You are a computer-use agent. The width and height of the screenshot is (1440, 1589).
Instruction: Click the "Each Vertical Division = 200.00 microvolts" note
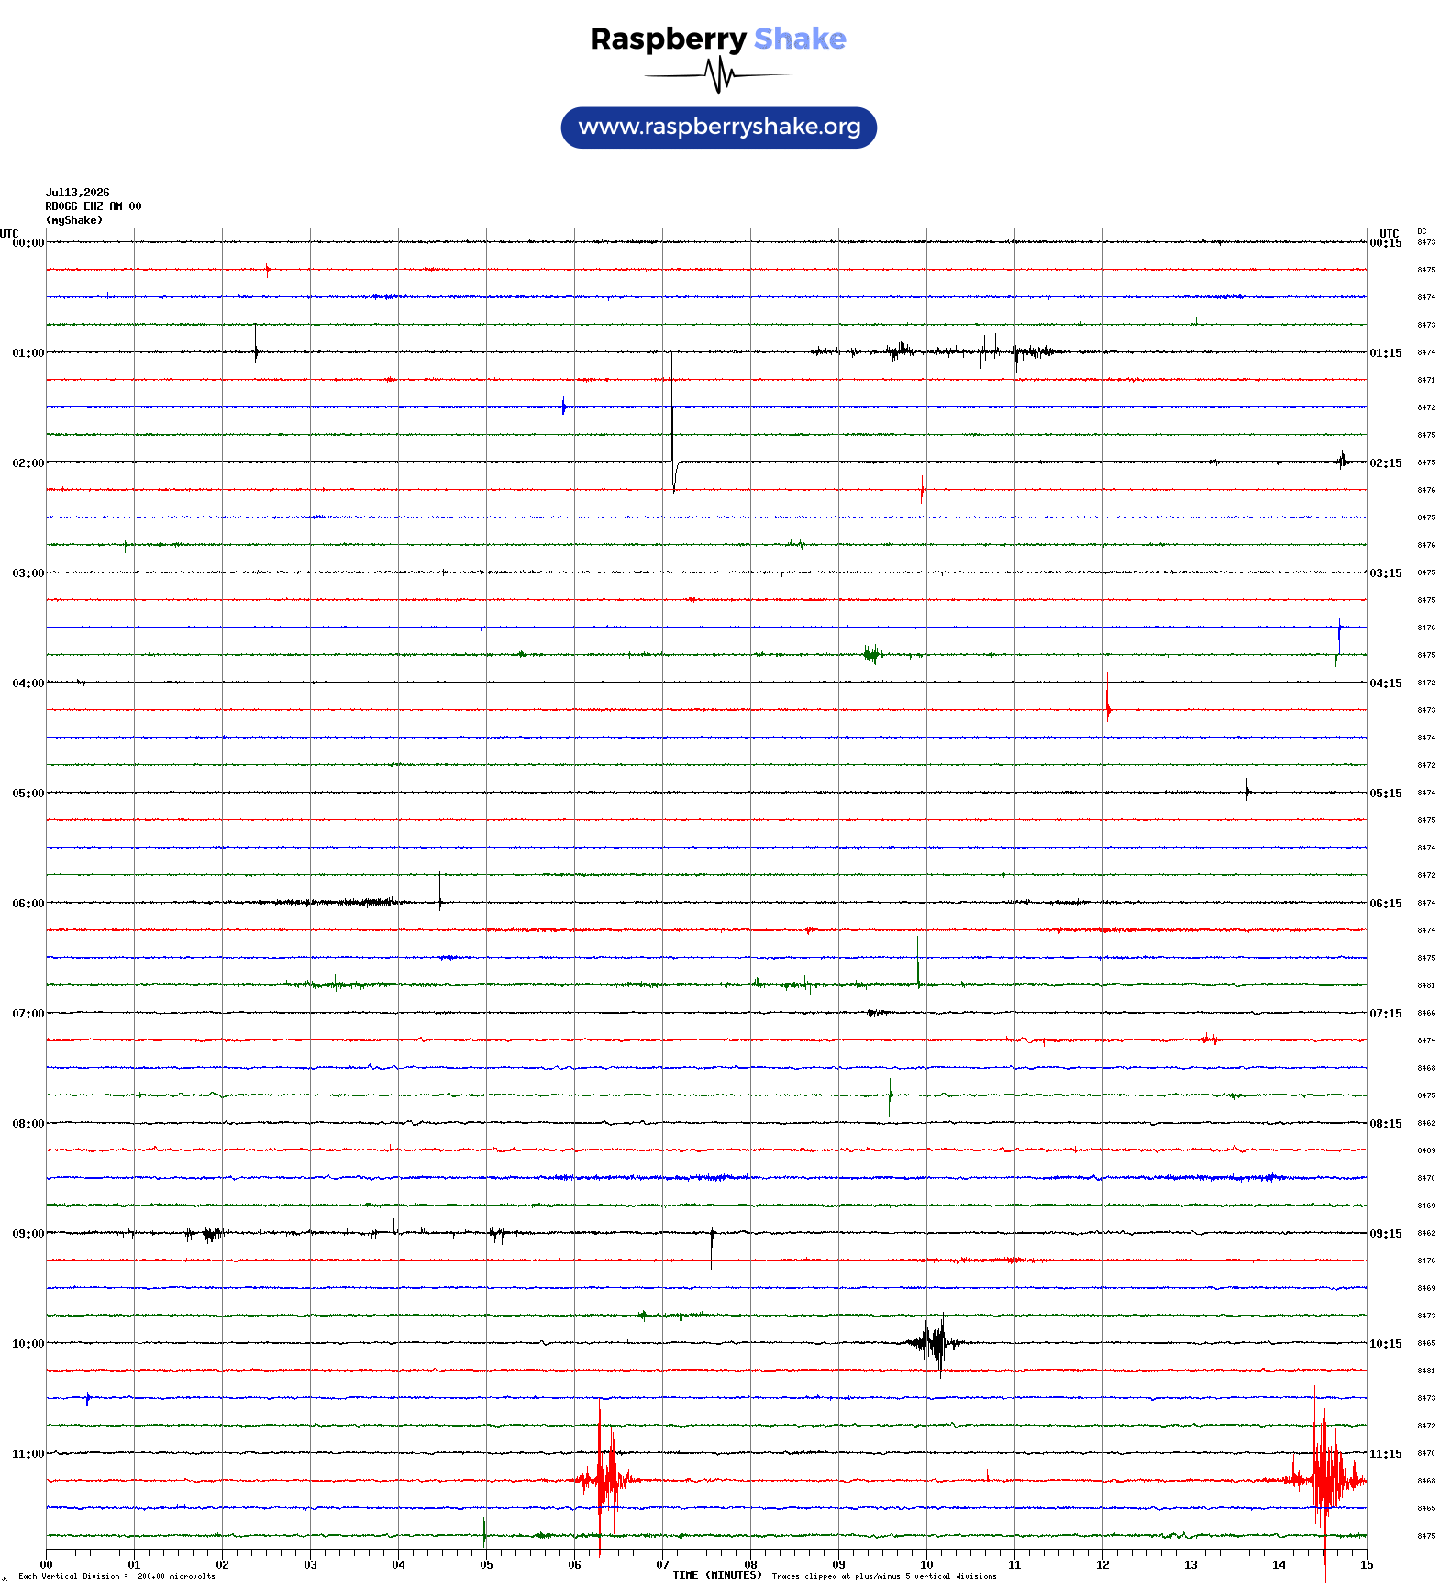pyautogui.click(x=116, y=1577)
